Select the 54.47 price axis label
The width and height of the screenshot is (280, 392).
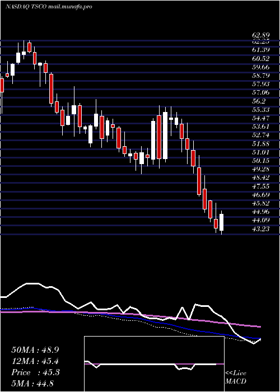(x=261, y=118)
